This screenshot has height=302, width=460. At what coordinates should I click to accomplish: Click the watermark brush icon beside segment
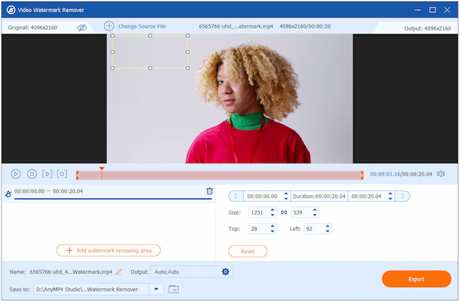click(8, 194)
